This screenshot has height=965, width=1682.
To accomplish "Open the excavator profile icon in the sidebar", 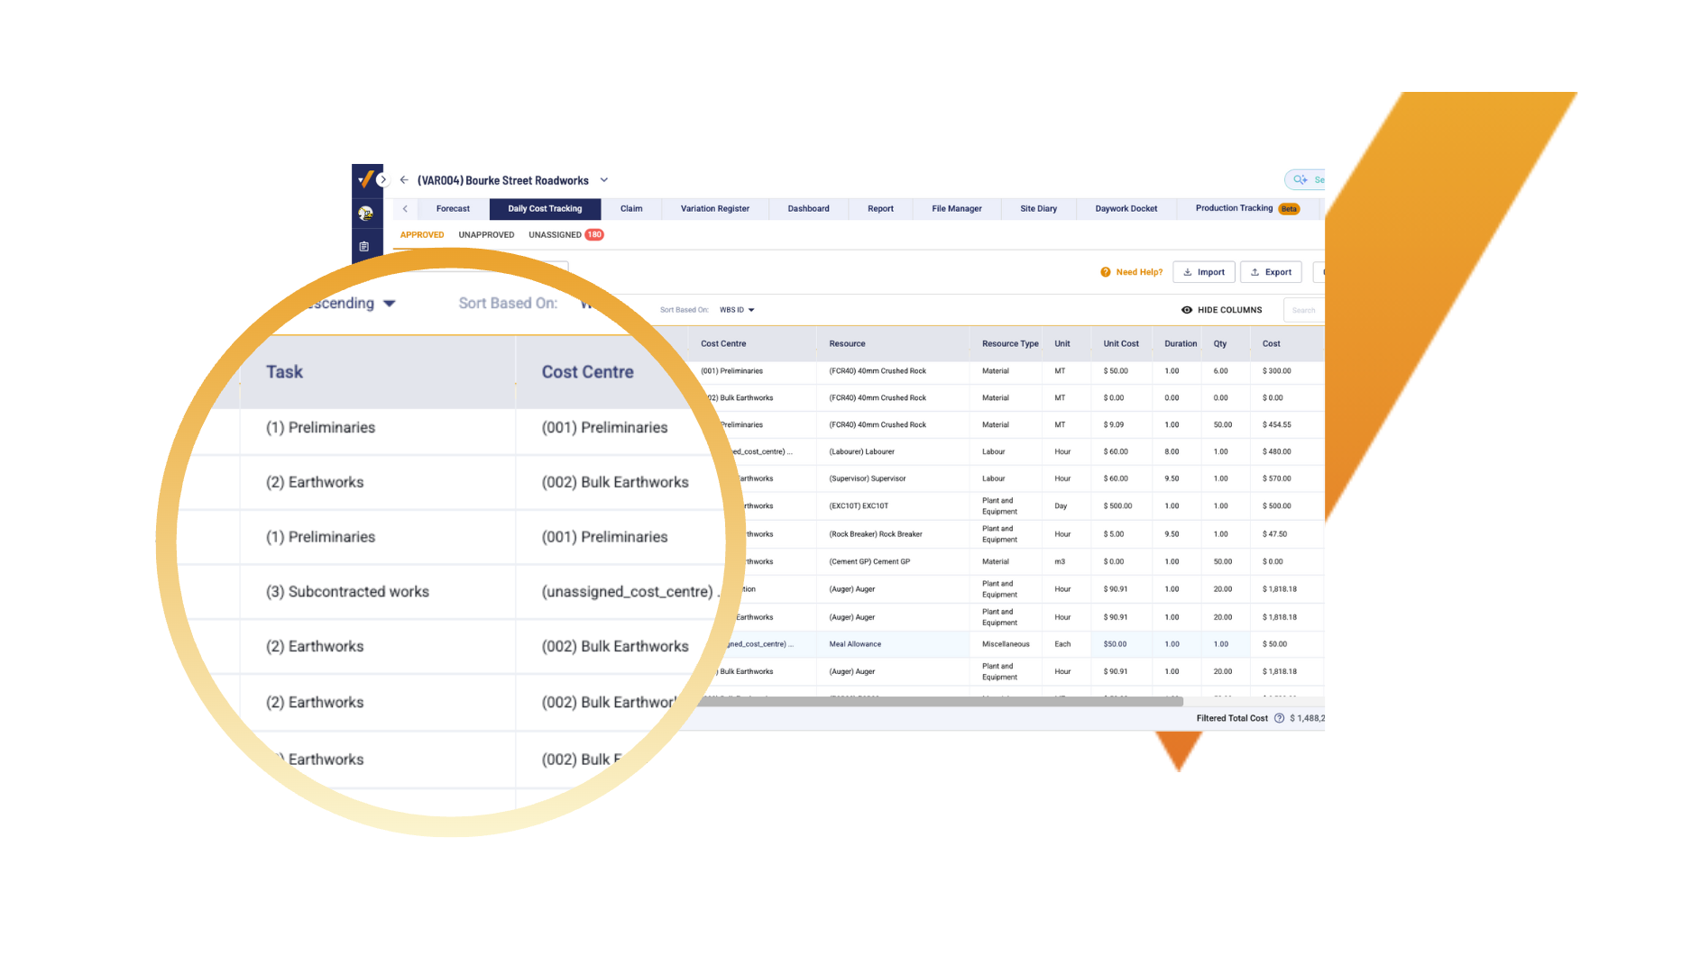I will pos(366,214).
